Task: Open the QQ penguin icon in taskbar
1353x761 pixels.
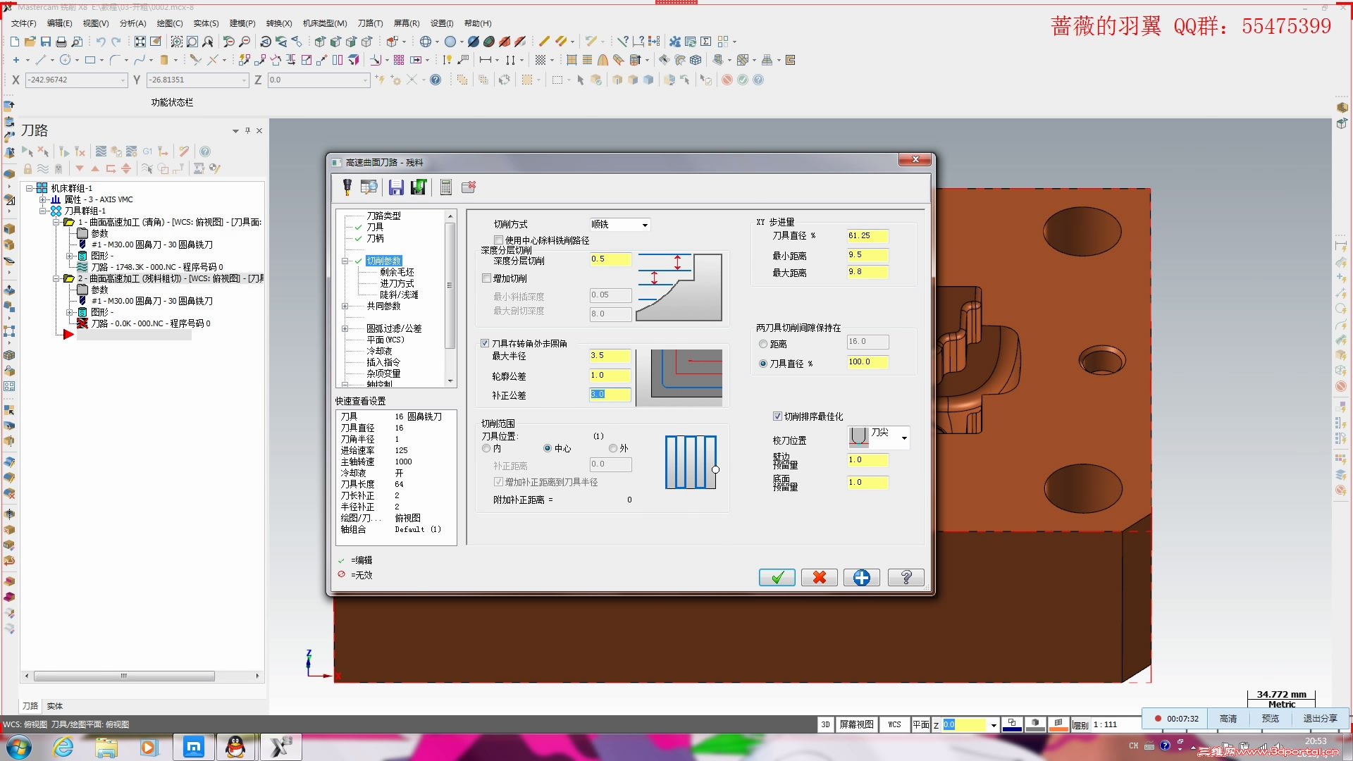Action: pos(235,747)
